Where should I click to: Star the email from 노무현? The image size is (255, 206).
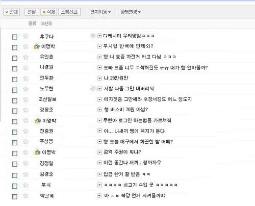[x=25, y=89]
